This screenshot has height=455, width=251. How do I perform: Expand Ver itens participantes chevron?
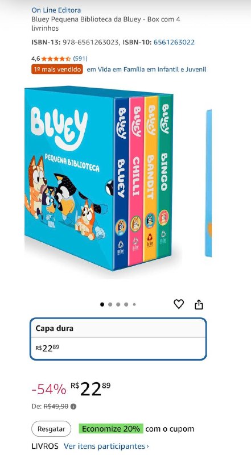[x=147, y=446]
